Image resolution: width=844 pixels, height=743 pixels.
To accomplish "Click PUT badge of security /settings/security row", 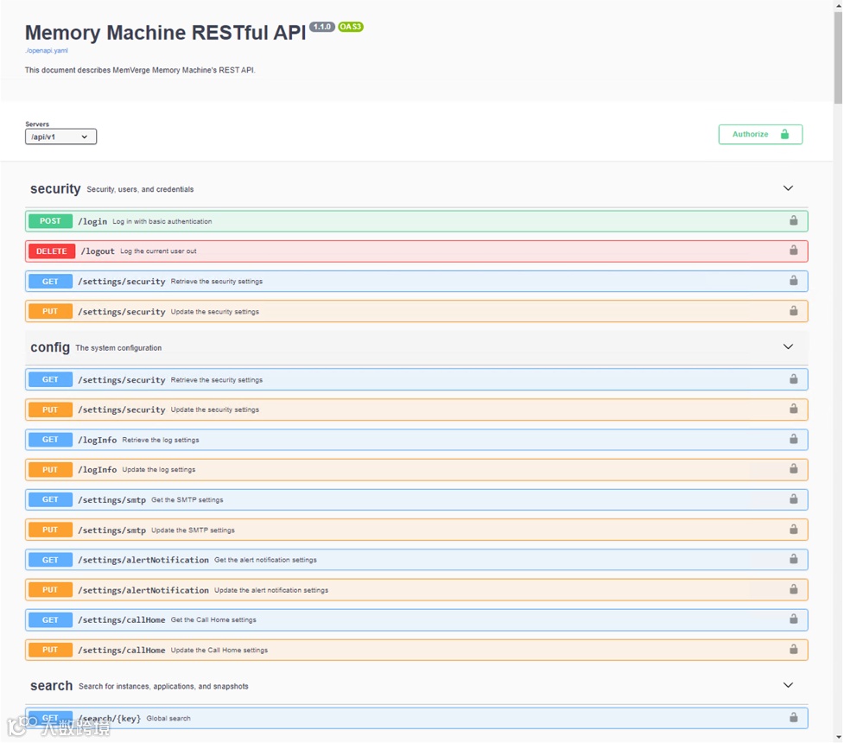I will tap(50, 311).
